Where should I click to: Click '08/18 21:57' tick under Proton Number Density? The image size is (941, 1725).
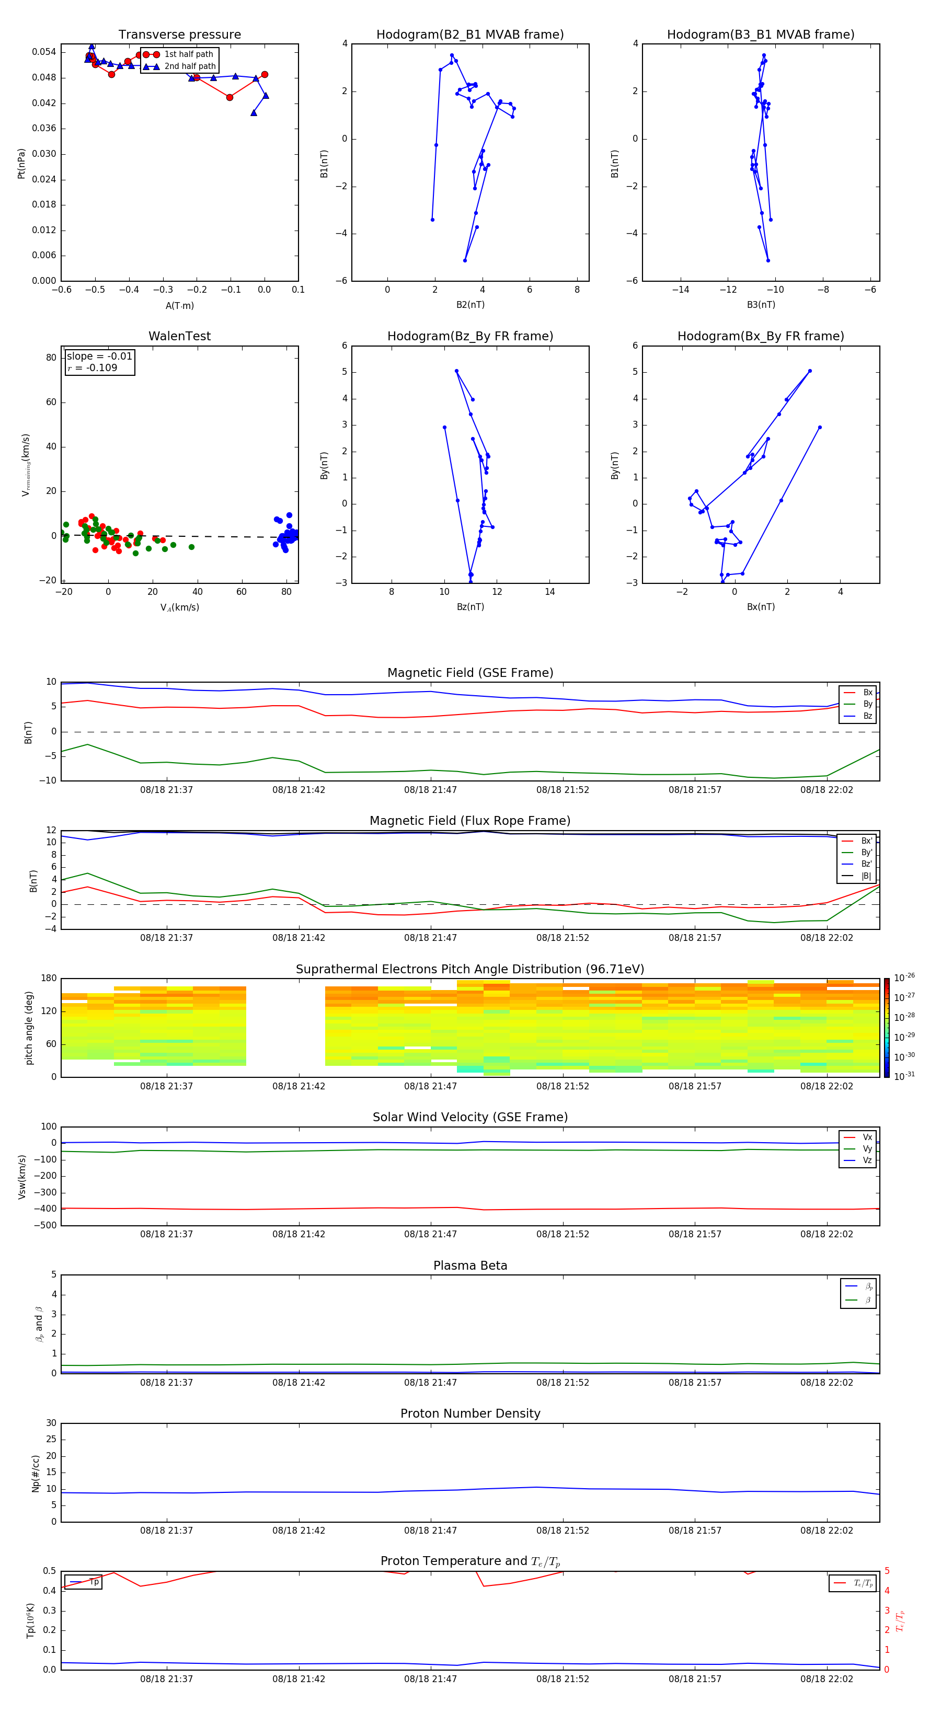coord(695,1530)
